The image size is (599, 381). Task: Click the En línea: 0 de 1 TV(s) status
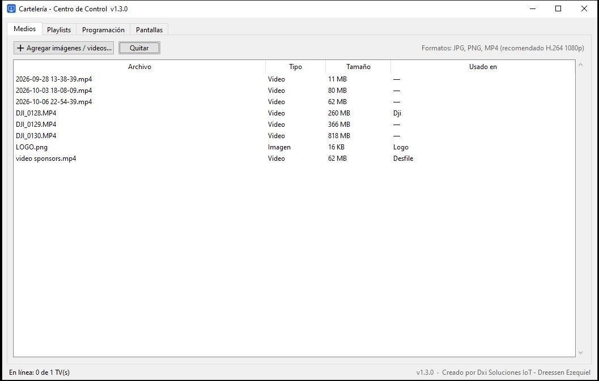pos(39,372)
